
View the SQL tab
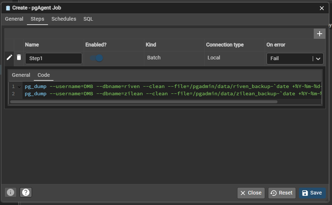[x=88, y=19]
